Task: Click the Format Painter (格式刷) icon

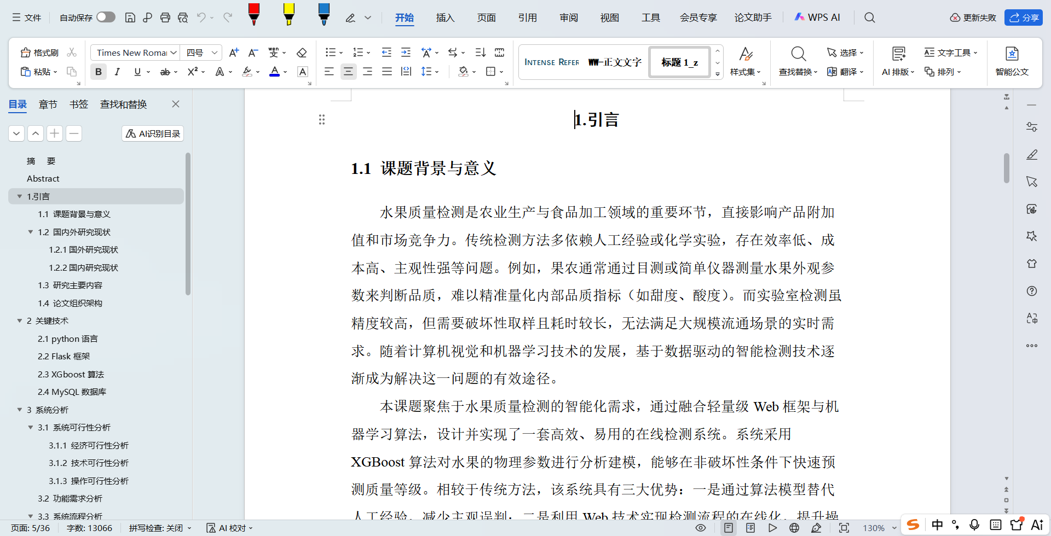Action: pos(39,53)
